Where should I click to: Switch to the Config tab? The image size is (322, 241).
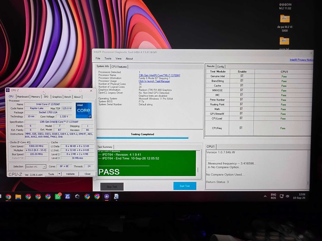[x=221, y=66]
